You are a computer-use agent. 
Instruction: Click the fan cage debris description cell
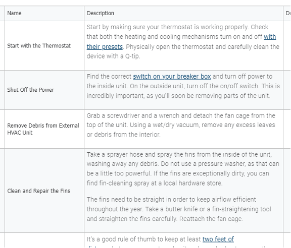point(183,129)
